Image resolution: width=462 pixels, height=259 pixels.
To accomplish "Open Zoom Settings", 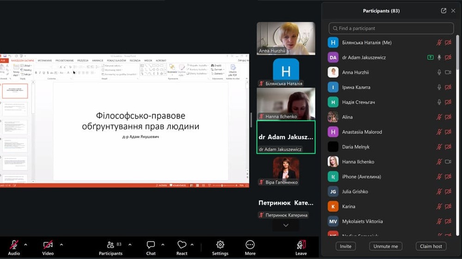I will coord(220,245).
